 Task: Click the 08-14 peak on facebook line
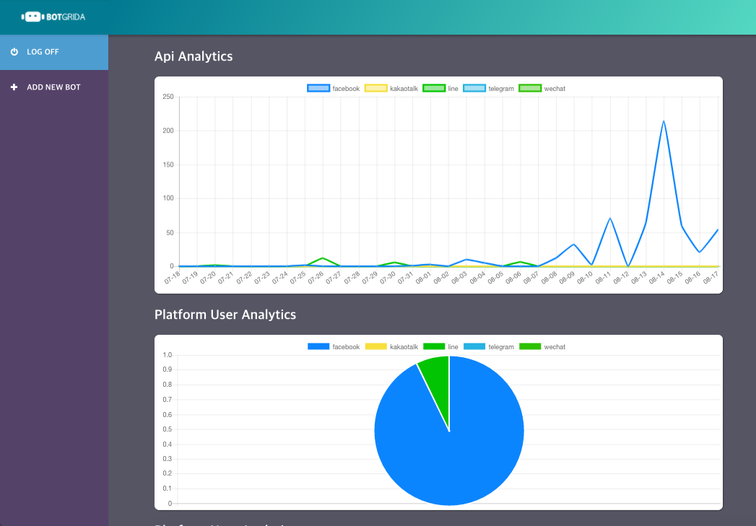tap(664, 121)
